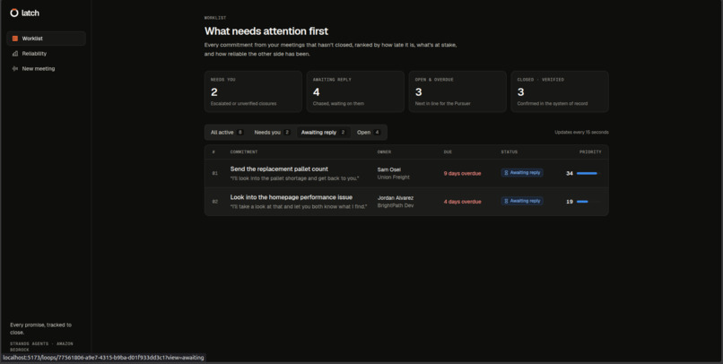Click the priority score 34
The image size is (723, 364).
[x=570, y=173]
